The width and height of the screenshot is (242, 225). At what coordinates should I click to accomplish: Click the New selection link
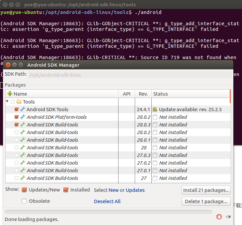coord(114,190)
